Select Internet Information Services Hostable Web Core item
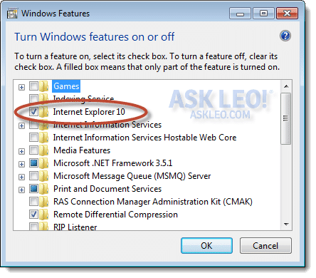The width and height of the screenshot is (316, 278). click(x=144, y=138)
